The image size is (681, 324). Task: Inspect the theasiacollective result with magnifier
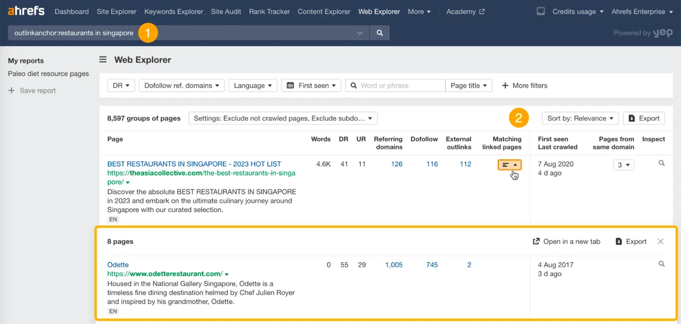click(661, 163)
